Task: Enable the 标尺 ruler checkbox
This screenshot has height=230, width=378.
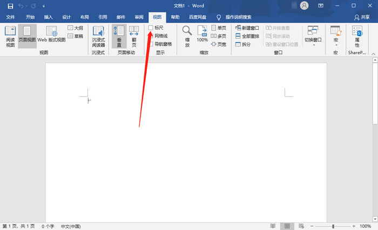Action: point(151,28)
